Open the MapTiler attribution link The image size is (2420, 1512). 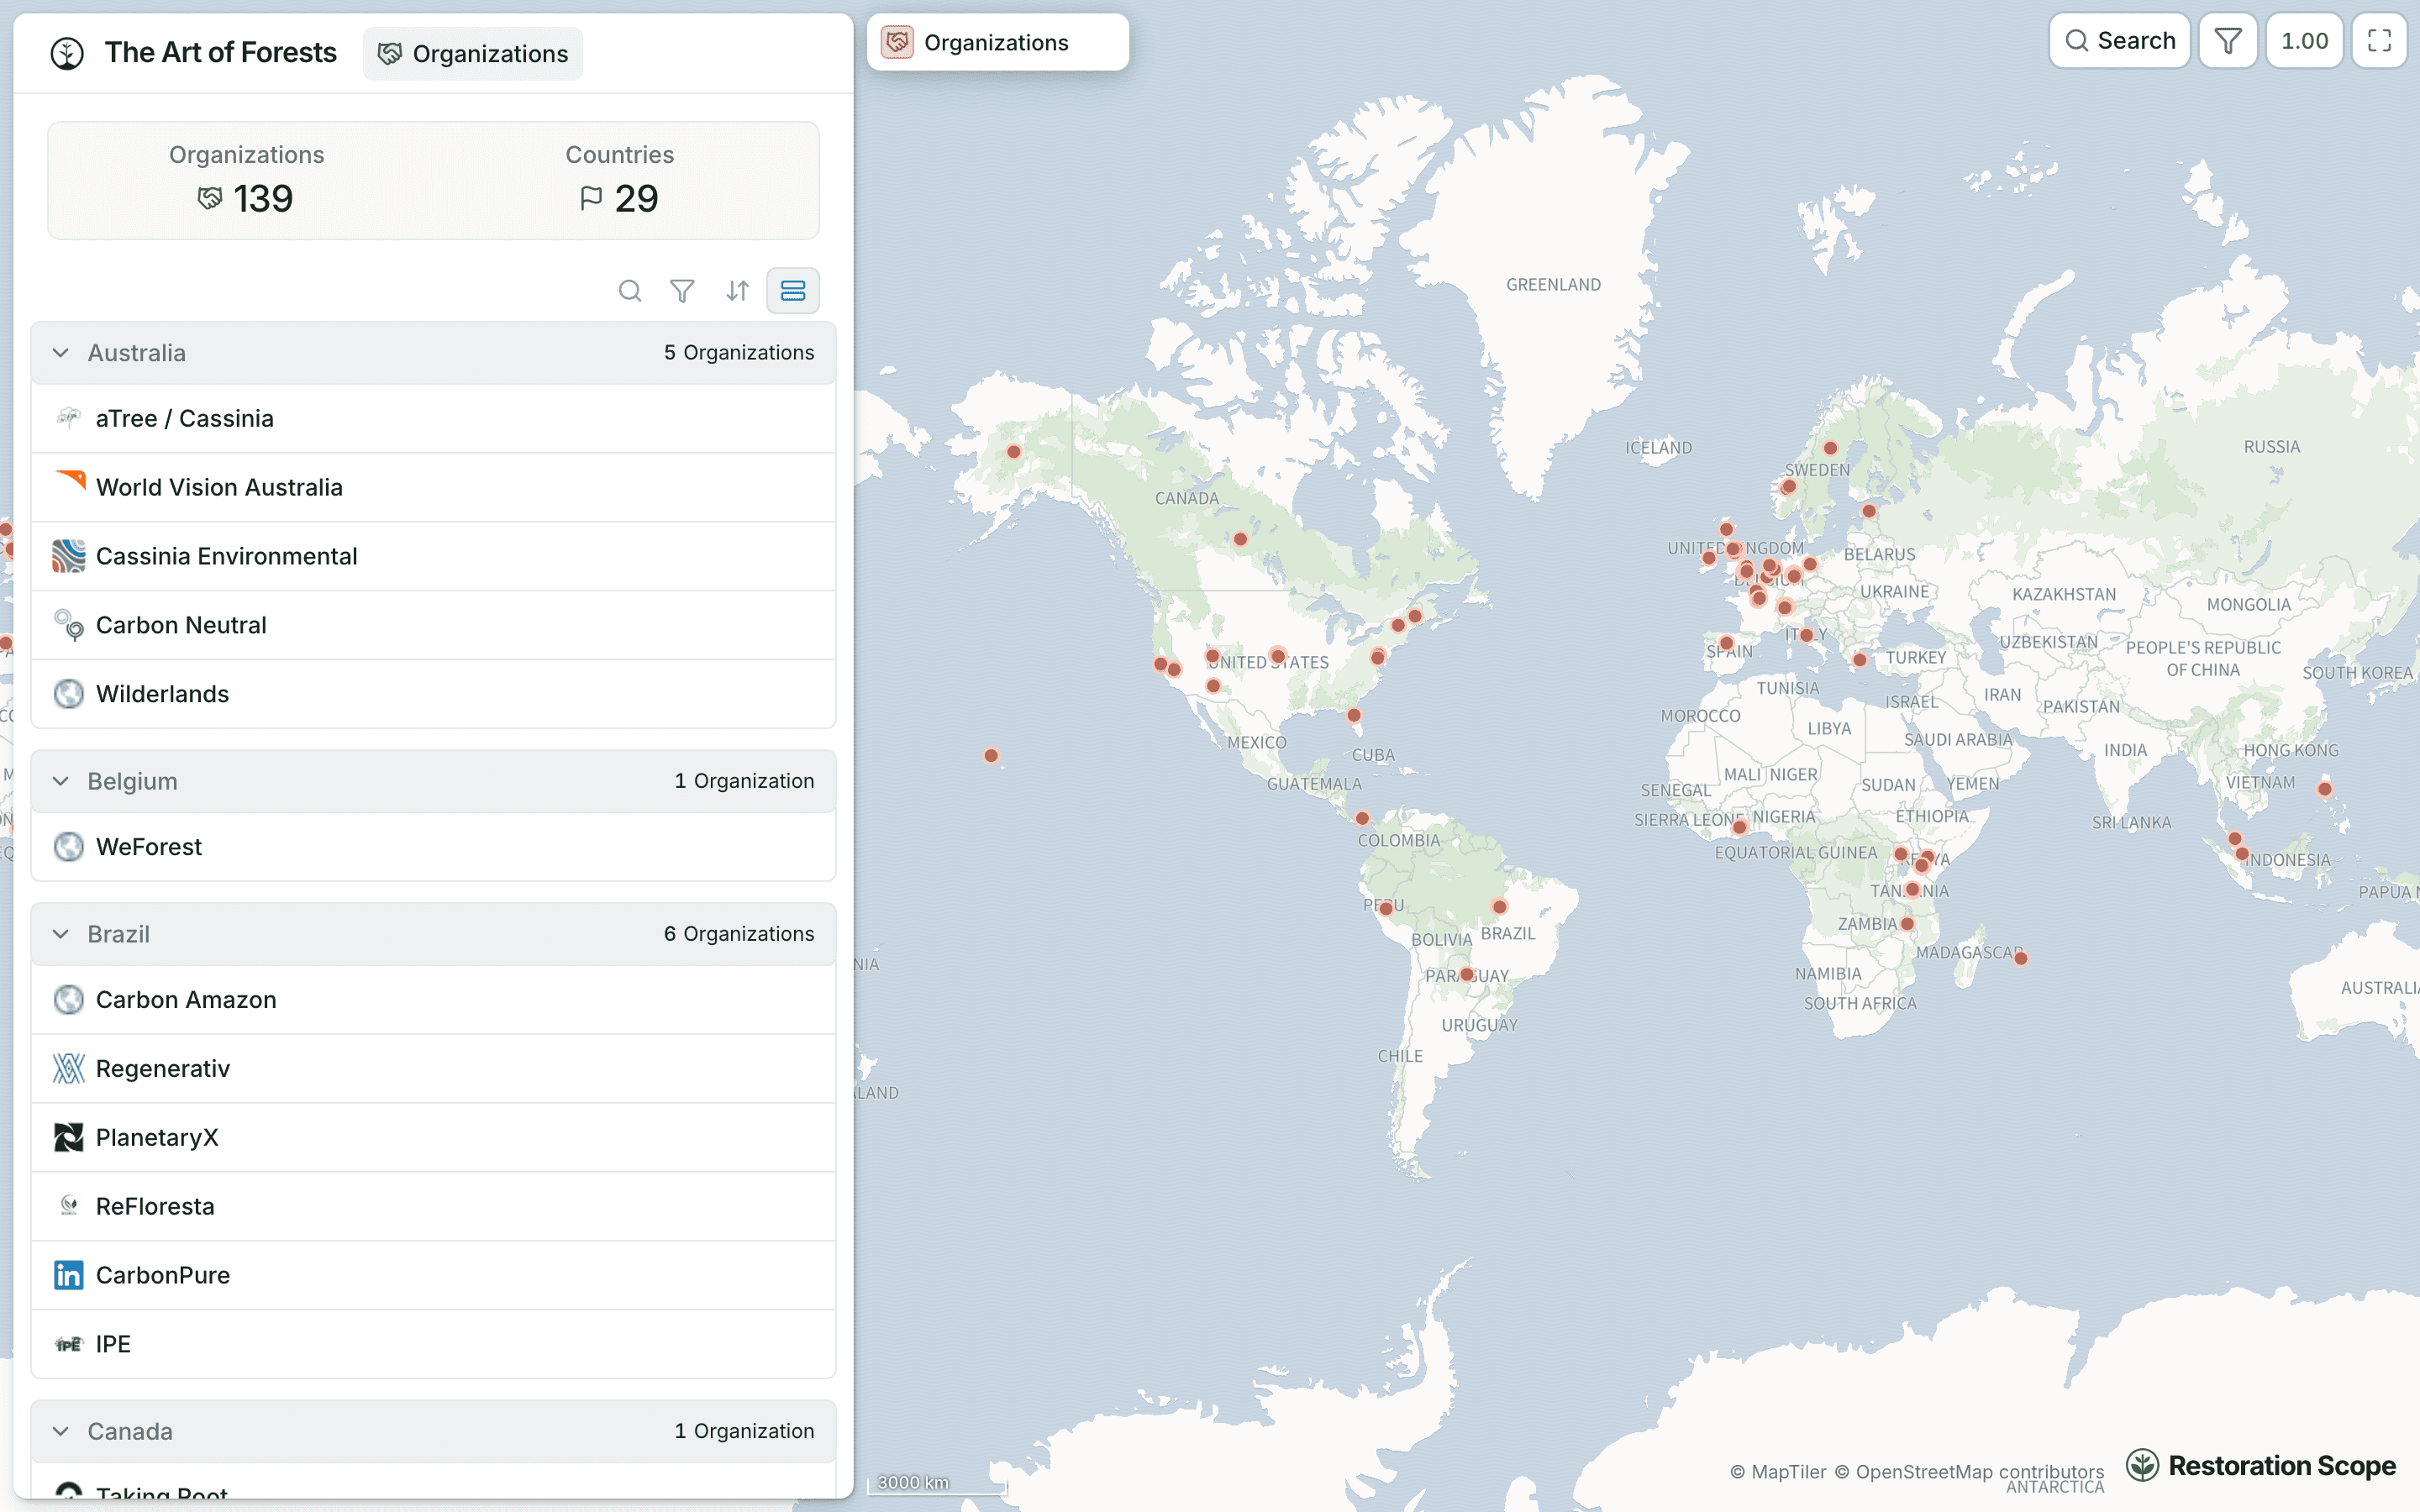tap(1778, 1472)
